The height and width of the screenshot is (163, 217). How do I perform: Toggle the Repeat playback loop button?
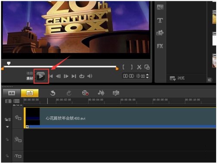pos(82,76)
